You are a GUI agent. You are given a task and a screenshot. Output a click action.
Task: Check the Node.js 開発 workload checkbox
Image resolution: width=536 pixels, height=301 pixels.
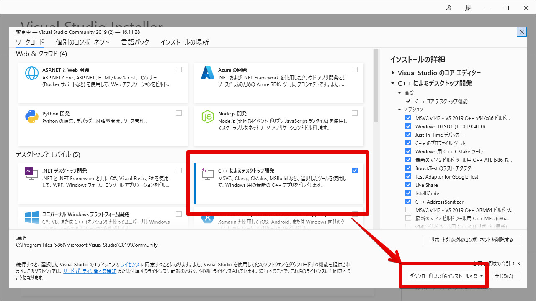(355, 113)
